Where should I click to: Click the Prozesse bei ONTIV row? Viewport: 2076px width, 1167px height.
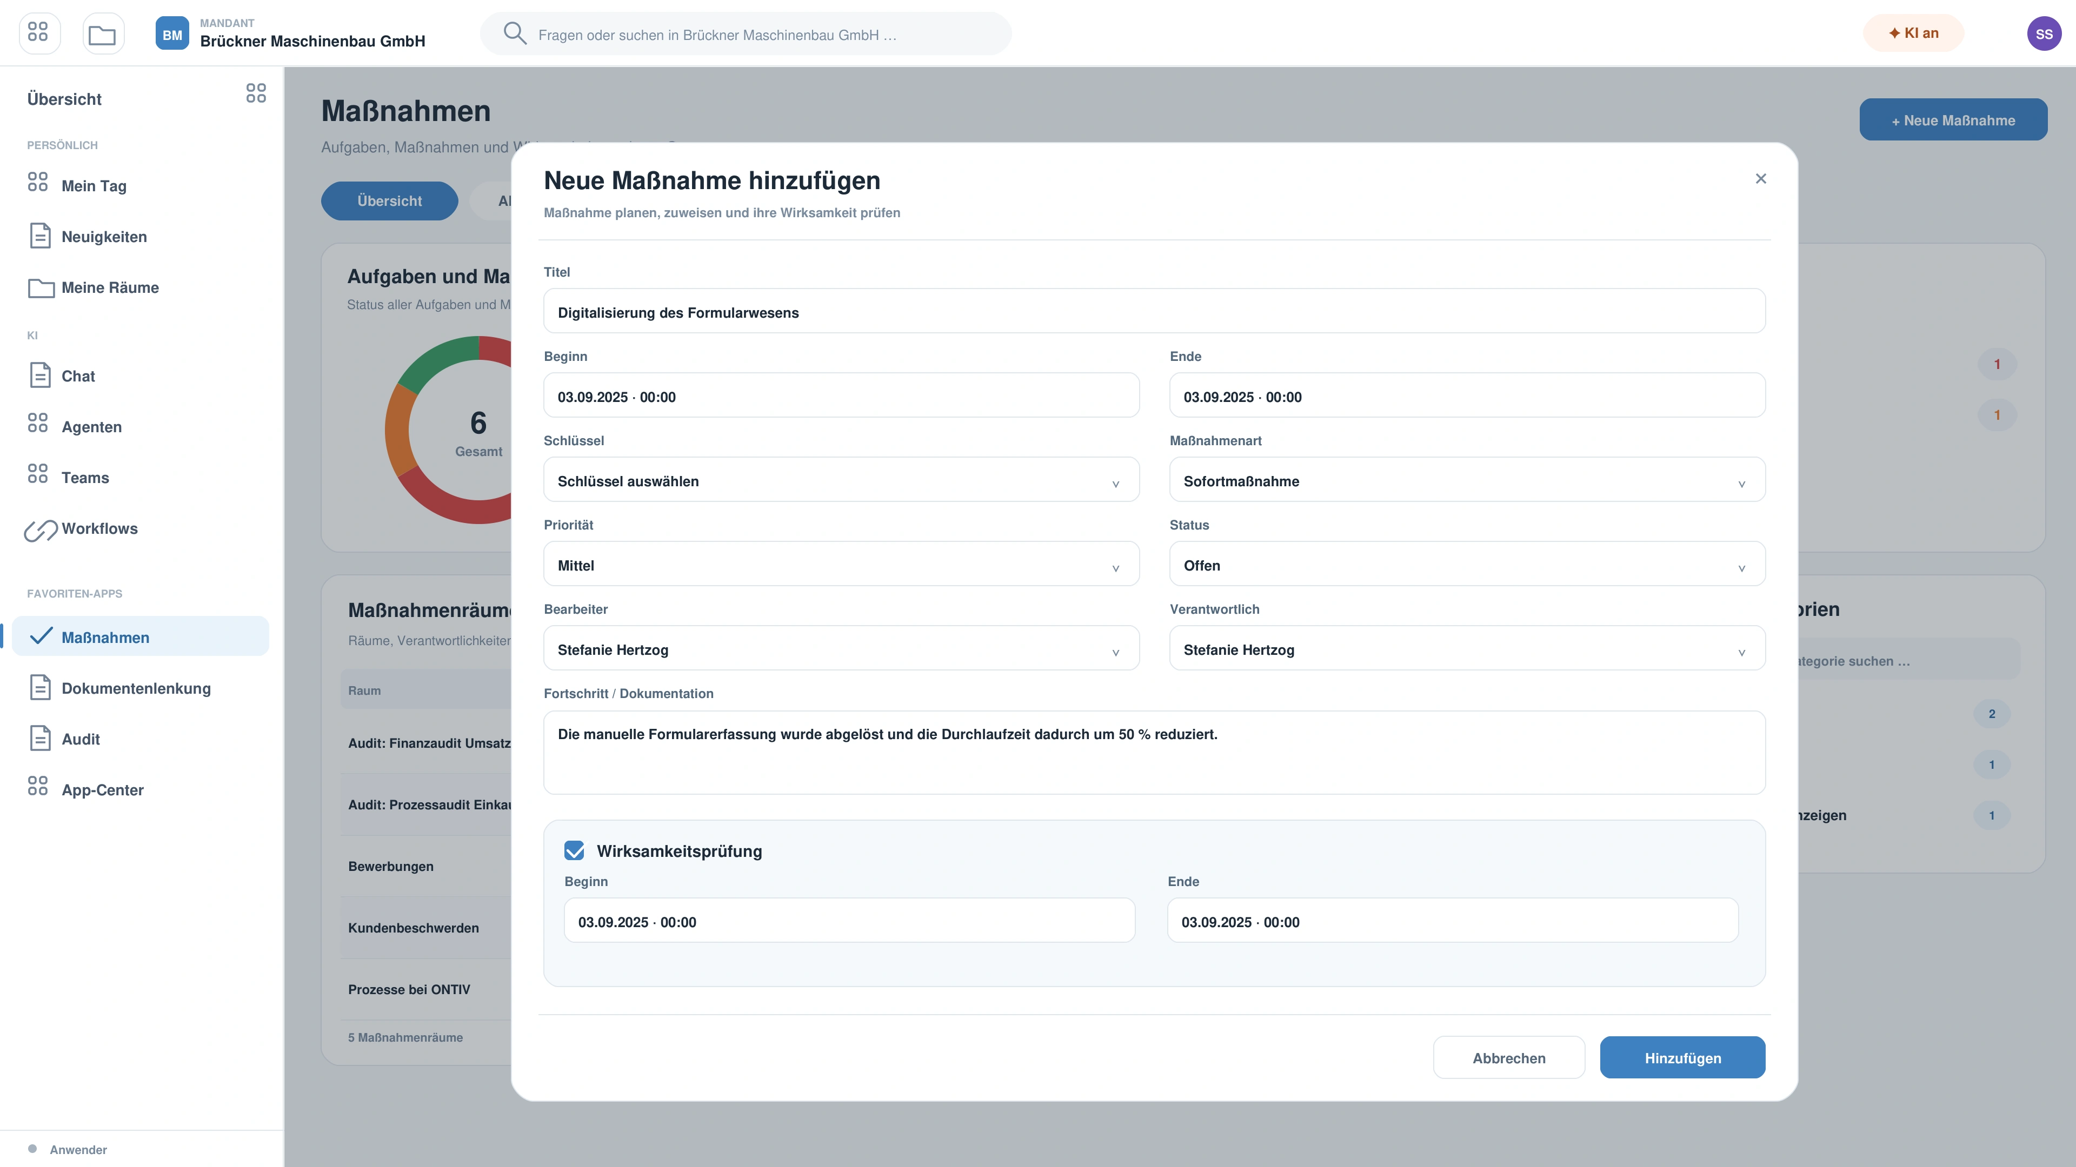(x=425, y=990)
